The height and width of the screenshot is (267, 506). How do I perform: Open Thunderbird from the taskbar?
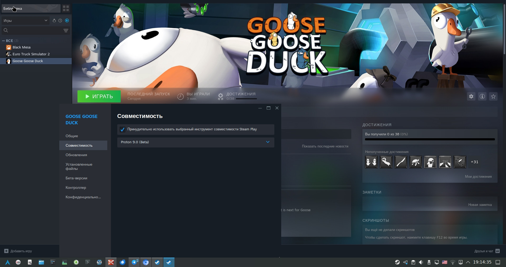123,262
